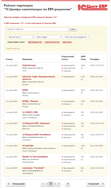Open ИТРП partner page
Viewport: 111px width, 188px height.
pos(25,90)
